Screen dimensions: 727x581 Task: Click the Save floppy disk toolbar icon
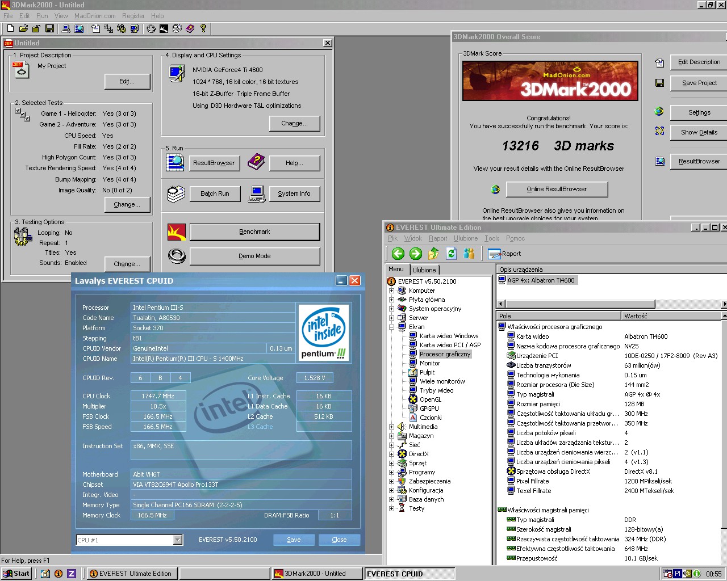49,28
